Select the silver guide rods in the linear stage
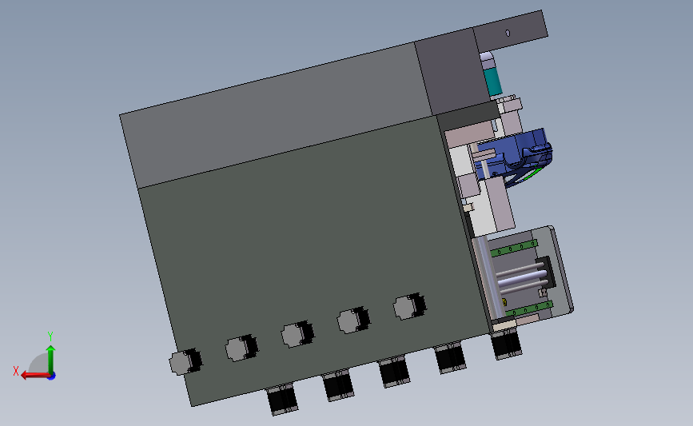 coord(521,279)
